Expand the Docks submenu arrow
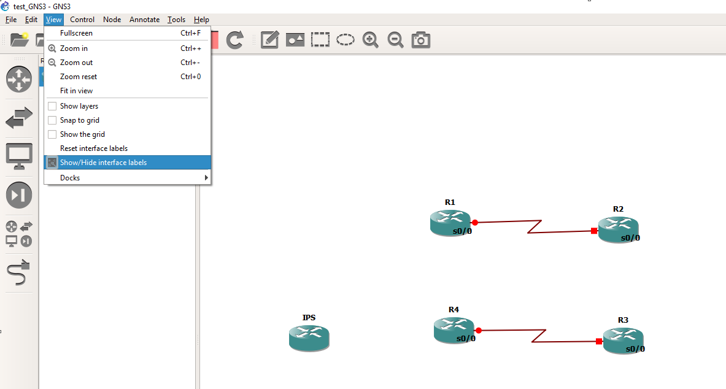 coord(206,178)
